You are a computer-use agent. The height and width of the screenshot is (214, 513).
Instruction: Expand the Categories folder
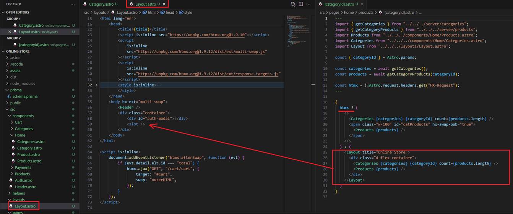coord(24,129)
